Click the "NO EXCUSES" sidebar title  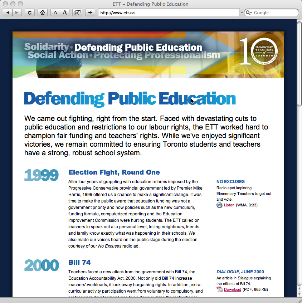(x=230, y=182)
